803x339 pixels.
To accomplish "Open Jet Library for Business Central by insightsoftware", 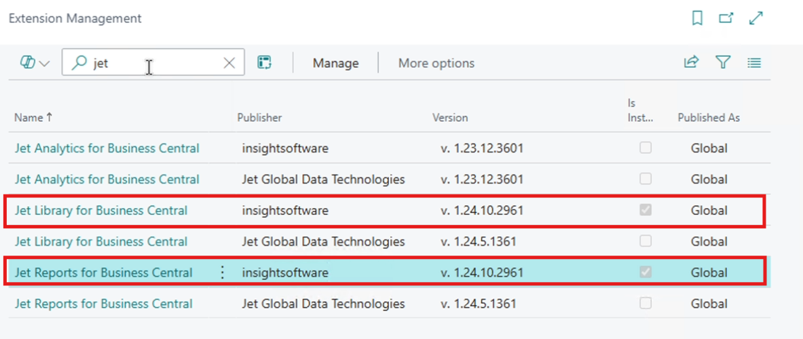I will tap(101, 210).
